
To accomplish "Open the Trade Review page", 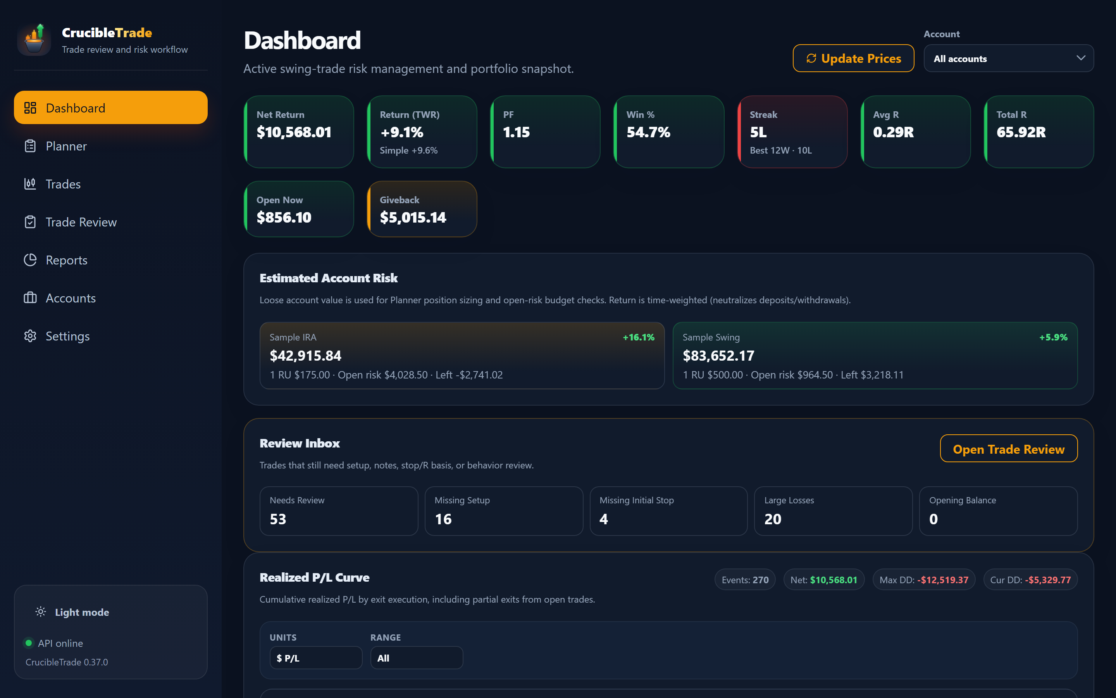I will pyautogui.click(x=111, y=222).
